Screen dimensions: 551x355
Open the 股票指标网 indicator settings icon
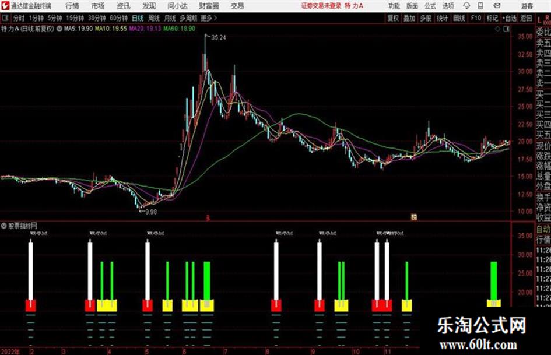(4, 226)
